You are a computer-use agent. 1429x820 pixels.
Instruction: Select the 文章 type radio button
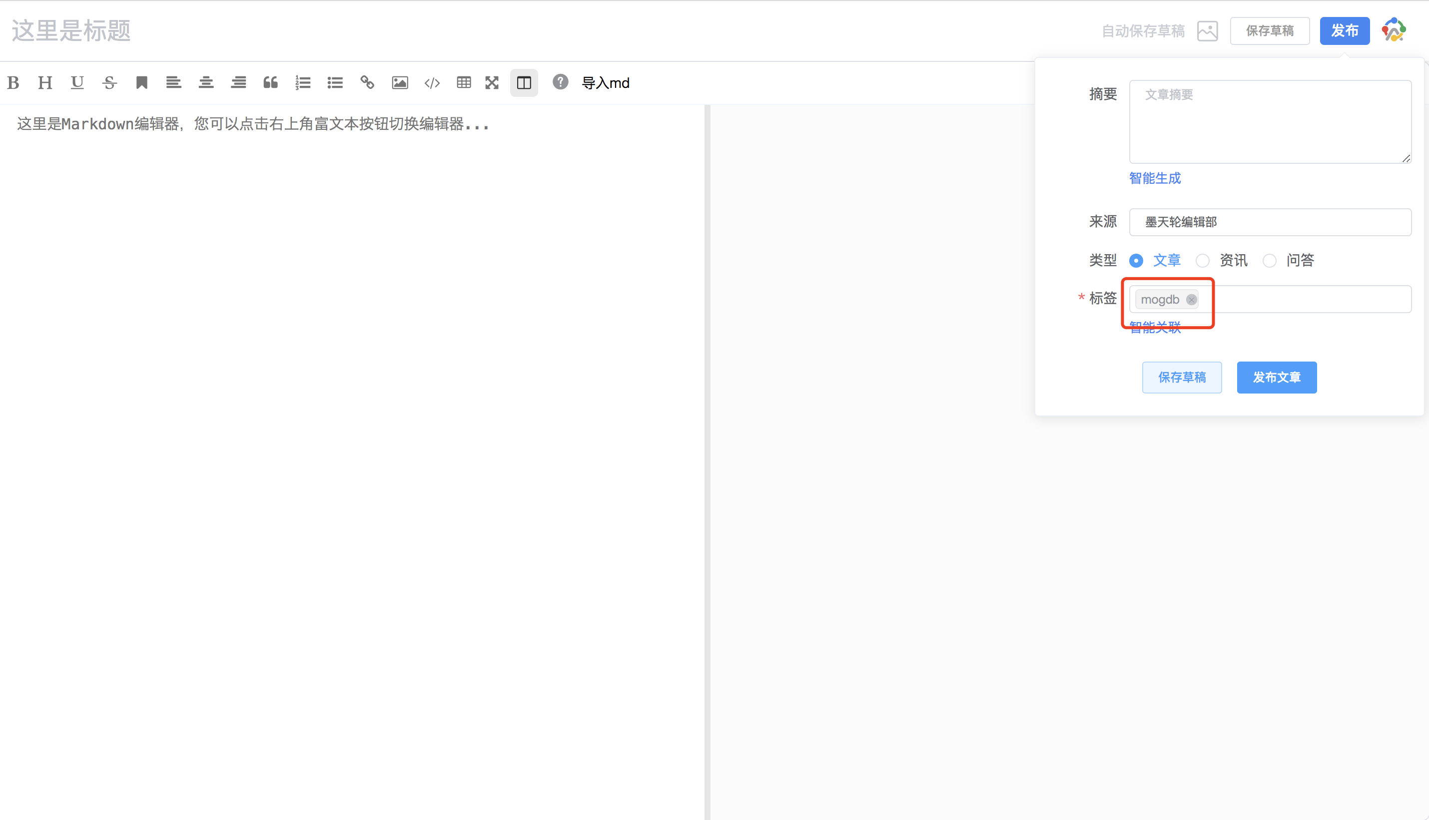pos(1136,261)
